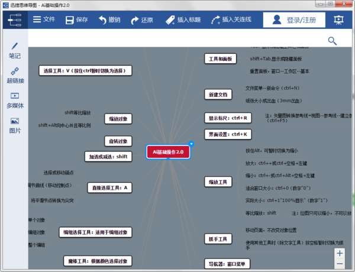This screenshot has width=355, height=272.
Task: Select the 新建文档 node
Action: 218,95
